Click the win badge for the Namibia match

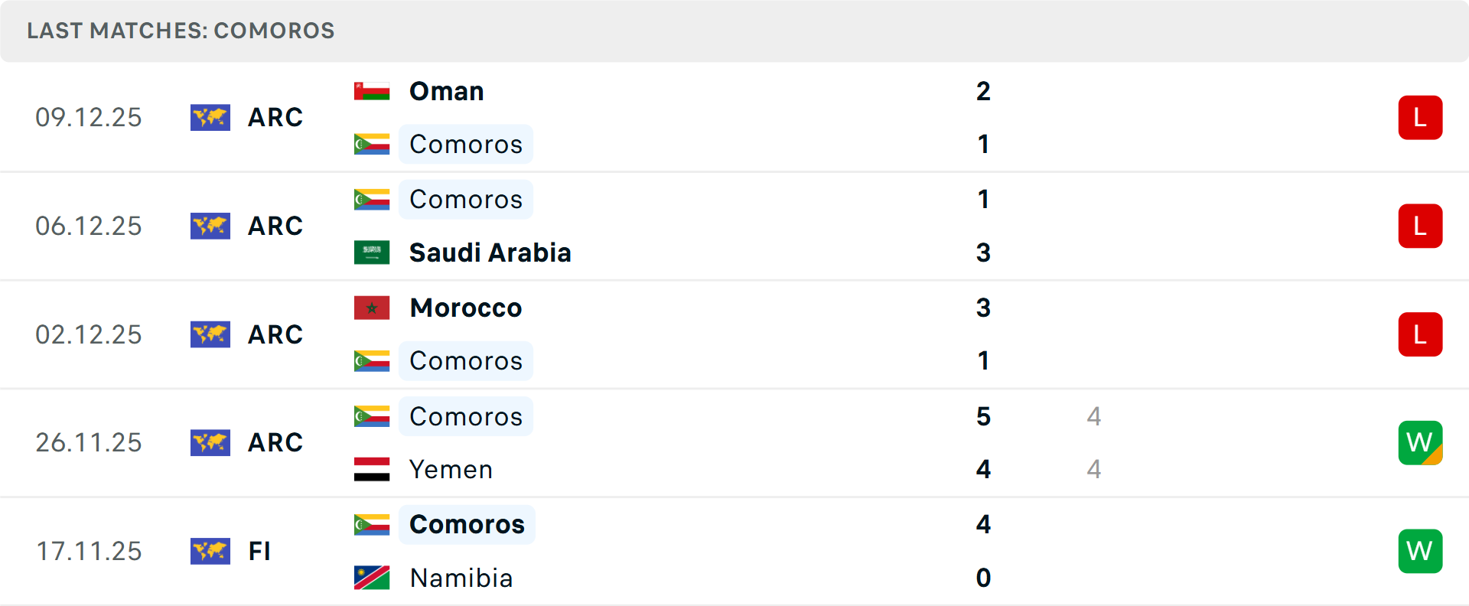1420,551
